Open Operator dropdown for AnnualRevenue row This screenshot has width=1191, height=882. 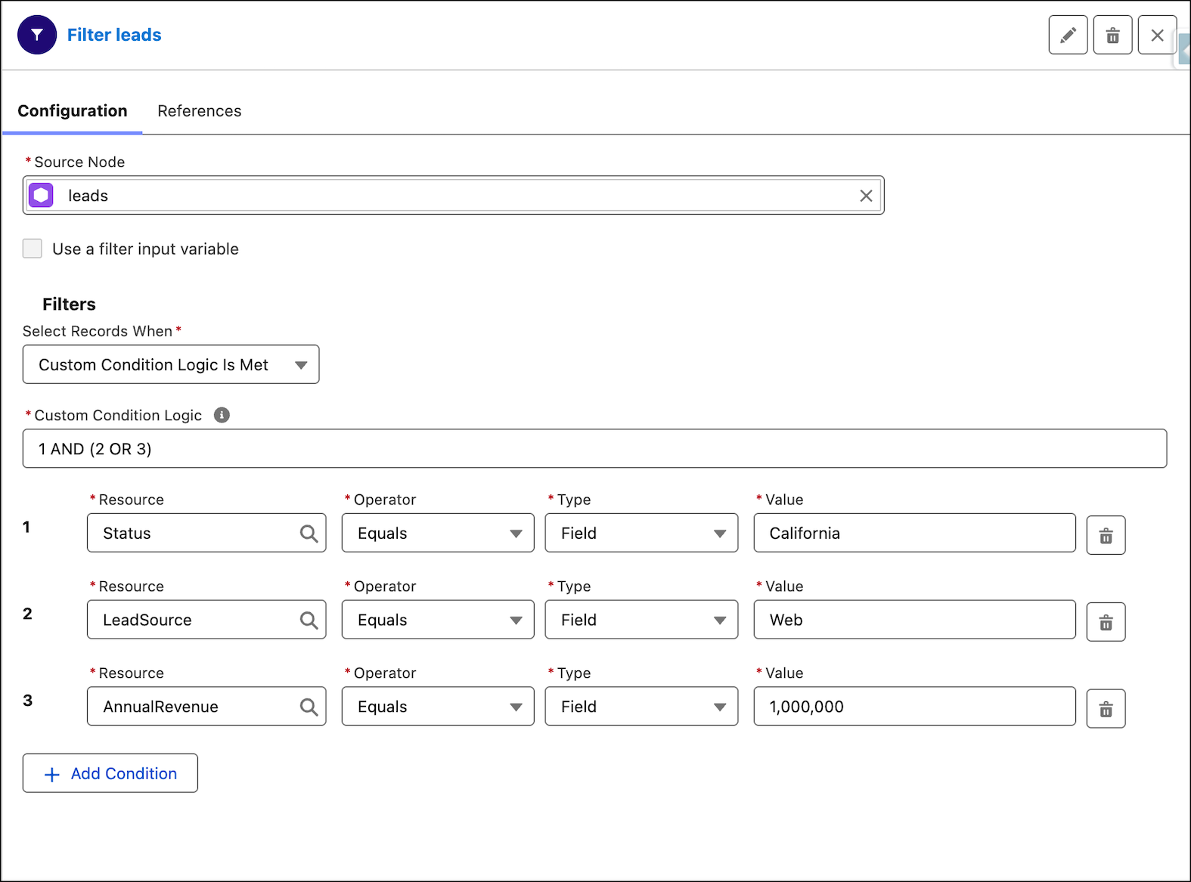(438, 706)
